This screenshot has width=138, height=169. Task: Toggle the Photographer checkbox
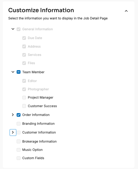tap(24, 89)
